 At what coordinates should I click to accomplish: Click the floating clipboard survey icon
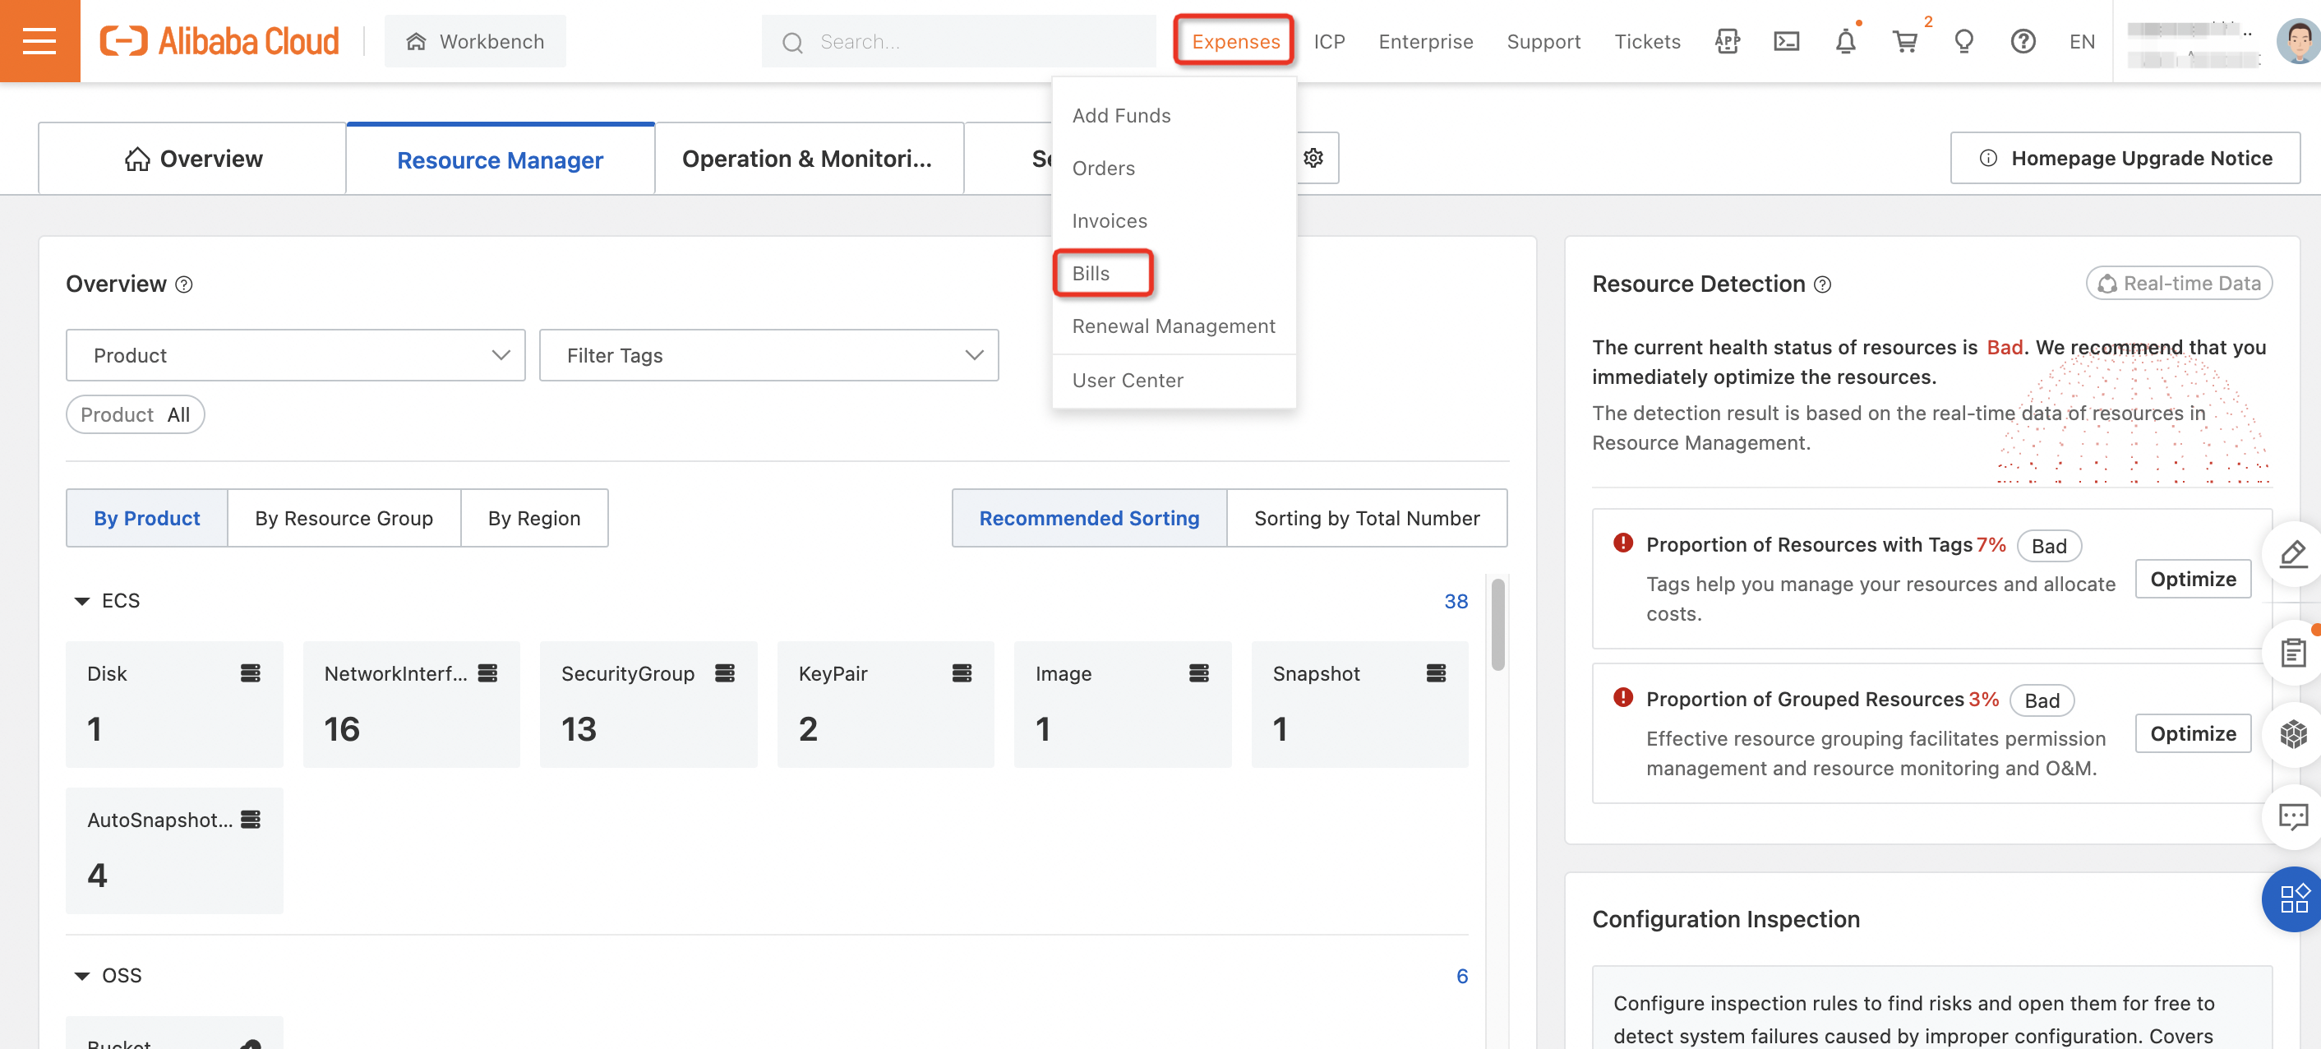tap(2293, 652)
